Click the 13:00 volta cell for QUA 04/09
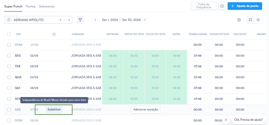 (x=155, y=77)
